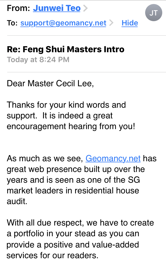The width and height of the screenshot is (166, 270).
Task: Click the "From:" field label
Action: coord(18,8)
